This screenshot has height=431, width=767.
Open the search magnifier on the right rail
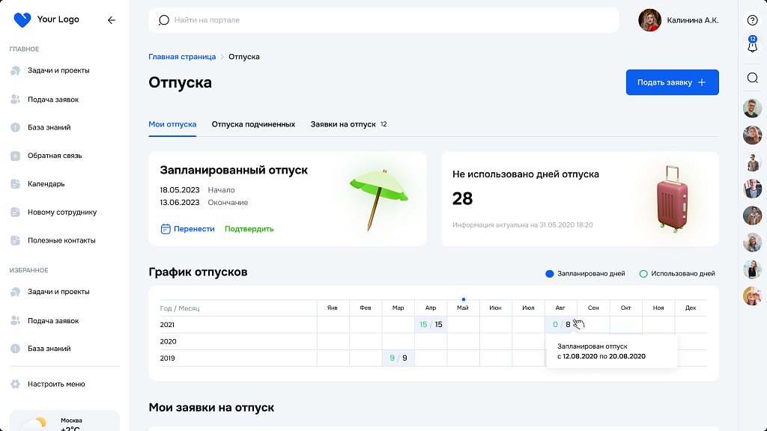752,77
